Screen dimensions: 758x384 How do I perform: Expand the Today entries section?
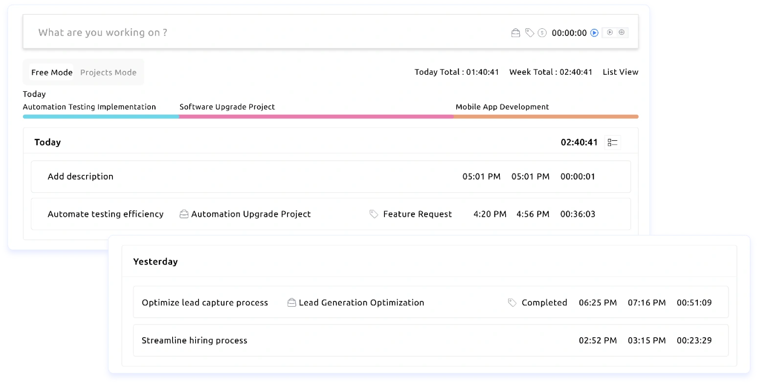pos(47,142)
